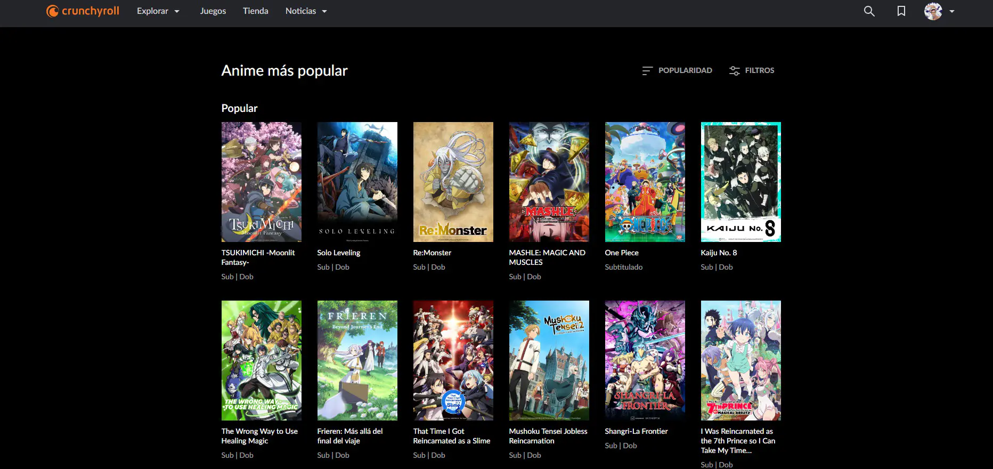Click the Frieren: Más allá del final title

click(350, 436)
